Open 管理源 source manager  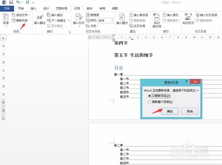(92, 15)
